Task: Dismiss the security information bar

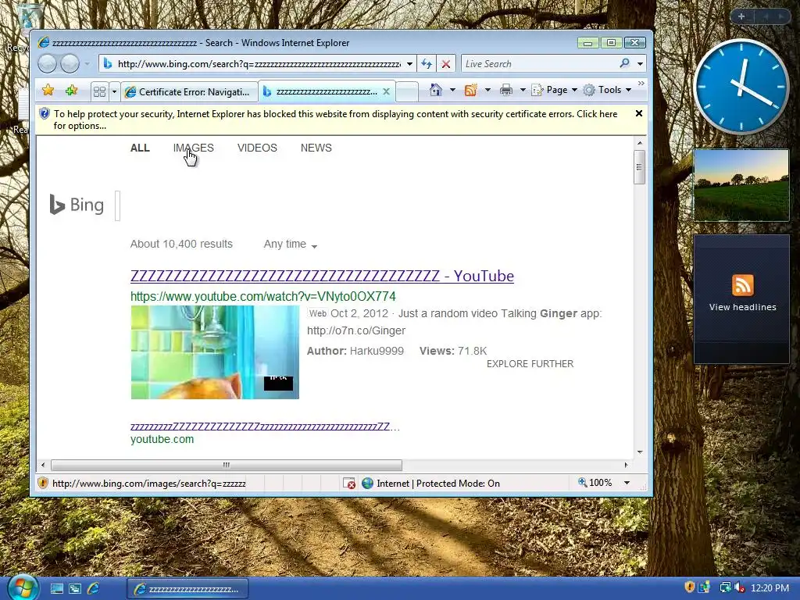Action: tap(639, 113)
